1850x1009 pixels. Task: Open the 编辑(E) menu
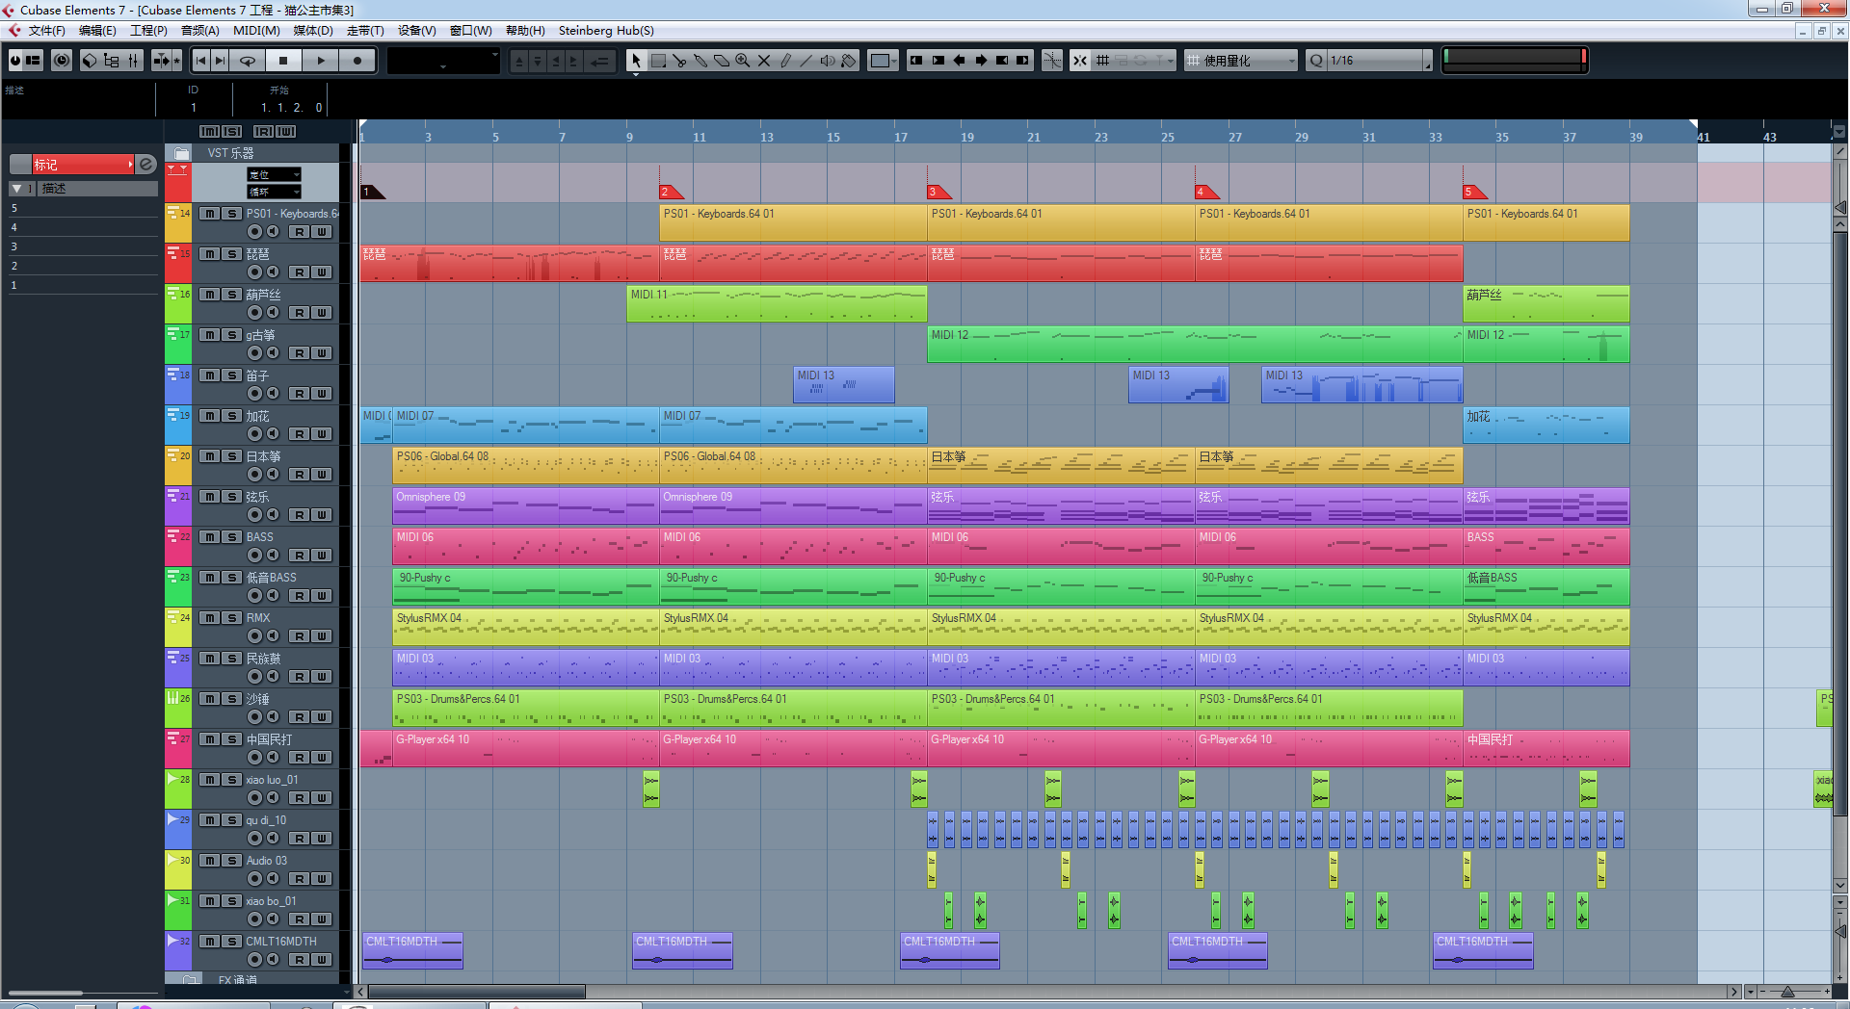[x=97, y=31]
